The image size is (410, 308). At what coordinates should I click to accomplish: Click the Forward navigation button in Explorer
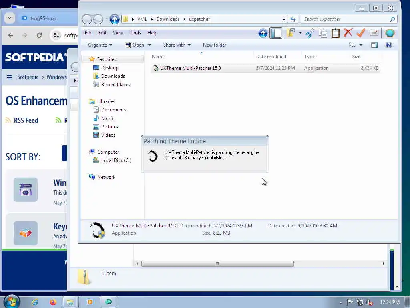(x=98, y=19)
